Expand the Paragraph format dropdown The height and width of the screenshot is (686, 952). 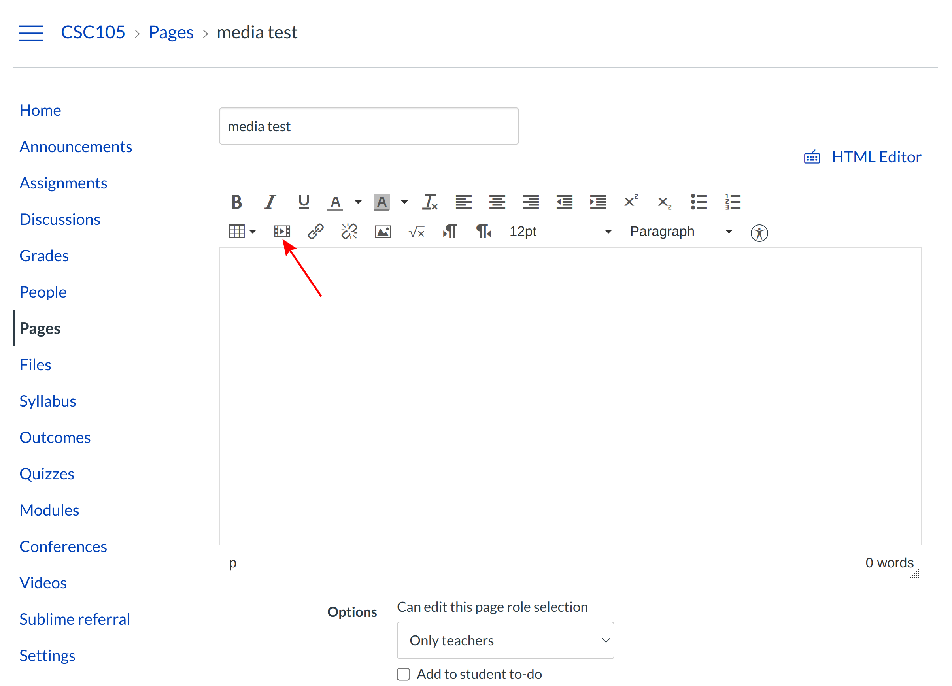tap(681, 232)
